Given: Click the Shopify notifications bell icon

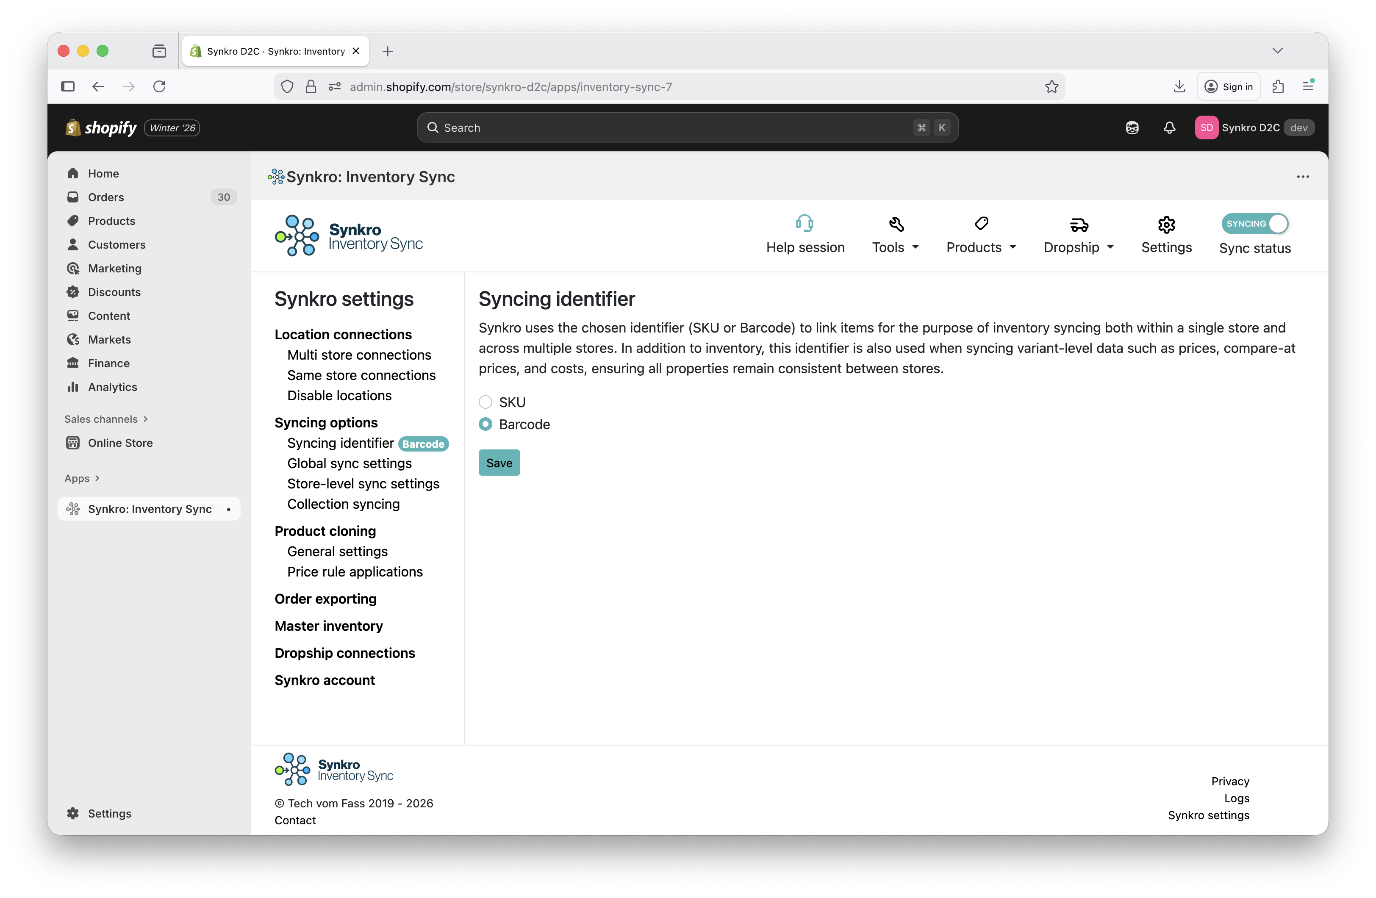Looking at the screenshot, I should (x=1169, y=128).
